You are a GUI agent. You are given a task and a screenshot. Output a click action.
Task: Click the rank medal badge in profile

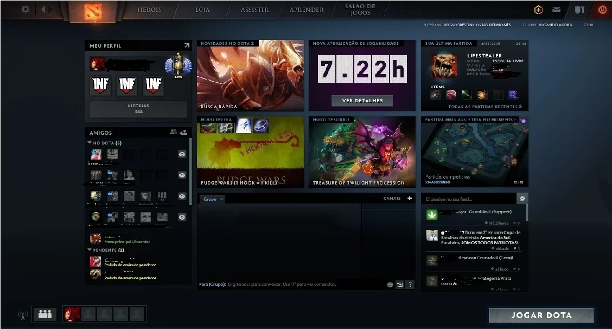coord(178,65)
